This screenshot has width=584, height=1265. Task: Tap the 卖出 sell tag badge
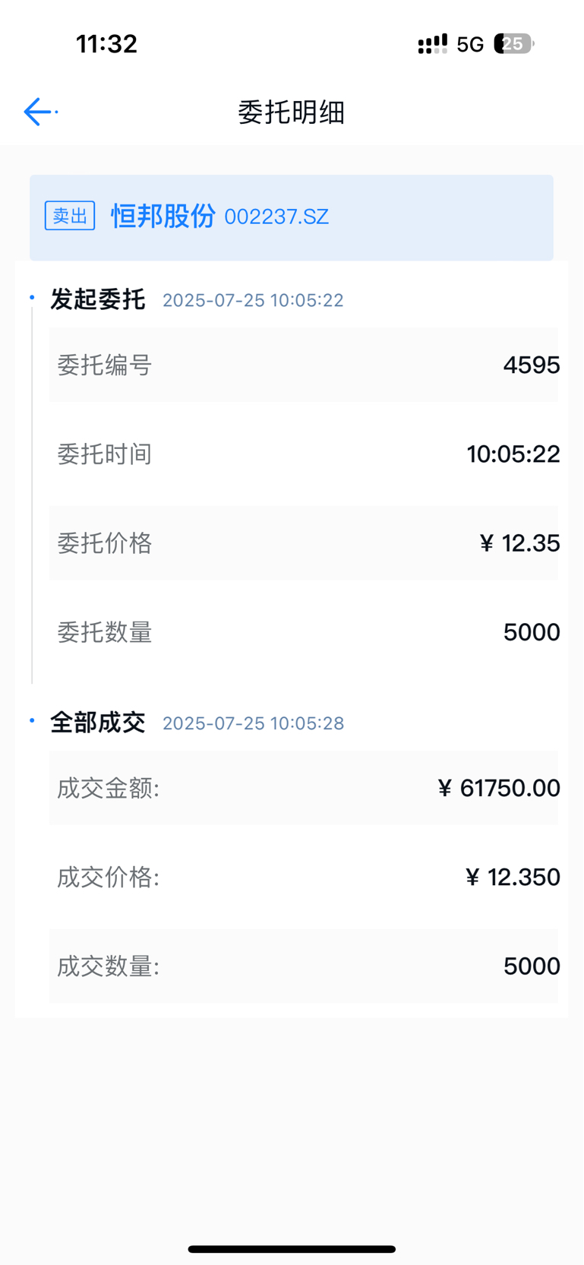[x=70, y=216]
